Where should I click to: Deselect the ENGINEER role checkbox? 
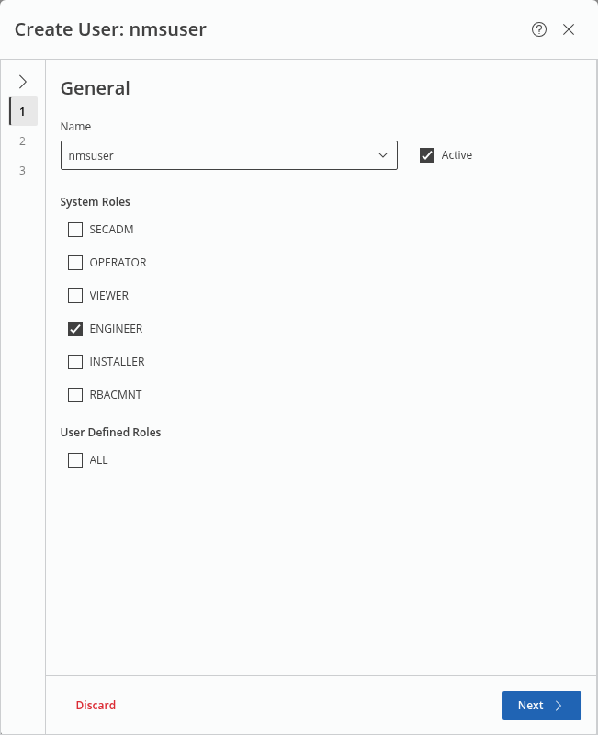click(75, 329)
